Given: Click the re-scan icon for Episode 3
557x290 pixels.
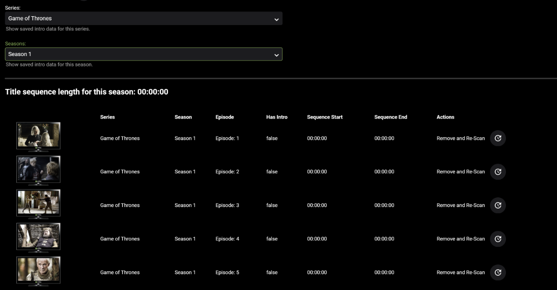Looking at the screenshot, I should (498, 205).
